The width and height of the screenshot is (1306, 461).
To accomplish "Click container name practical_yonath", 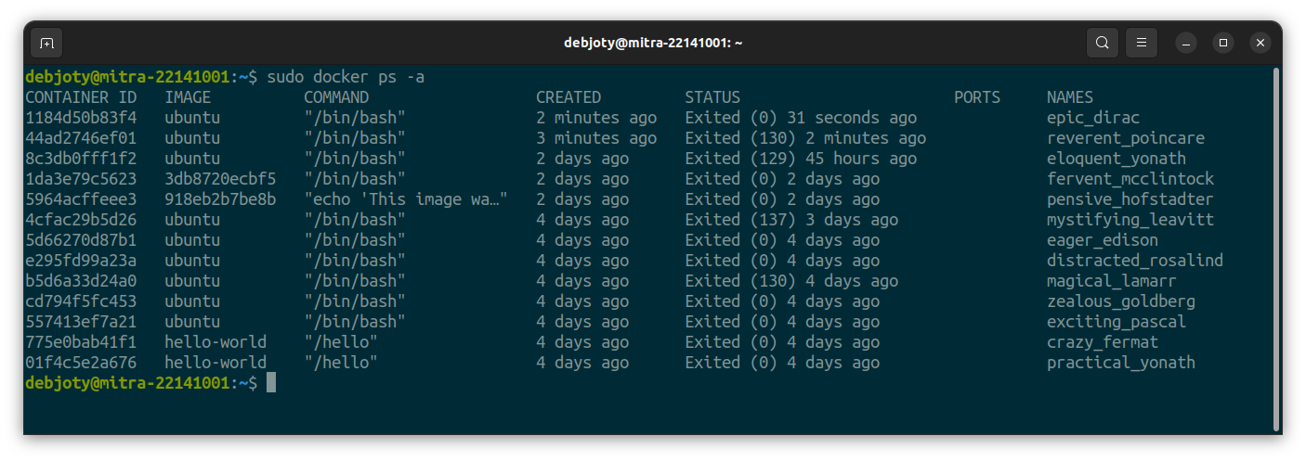I will click(x=1121, y=363).
